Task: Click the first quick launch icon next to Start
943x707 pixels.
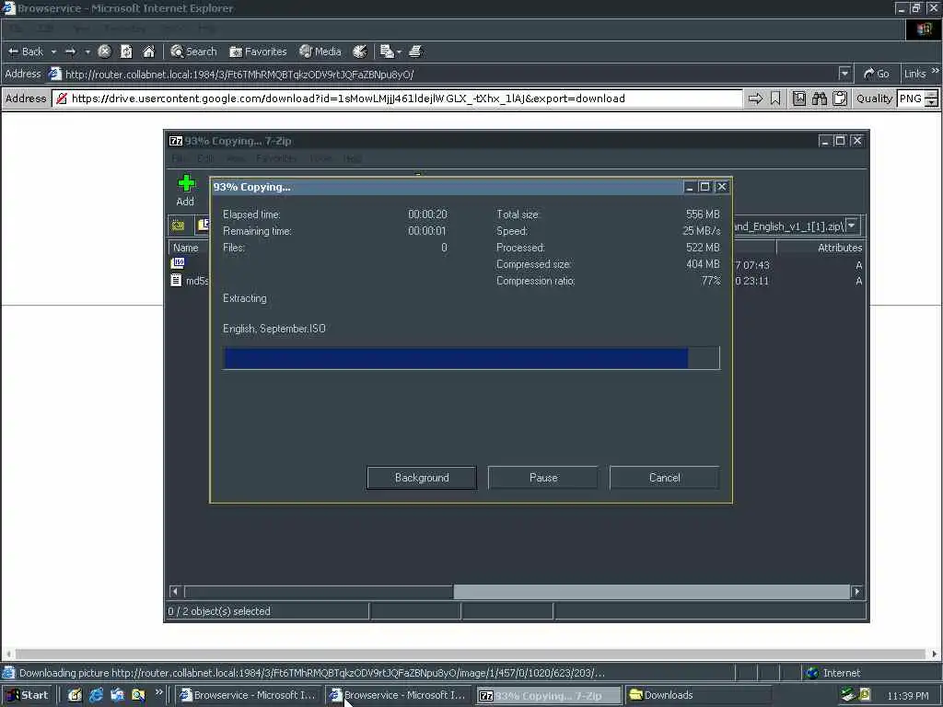Action: [75, 695]
